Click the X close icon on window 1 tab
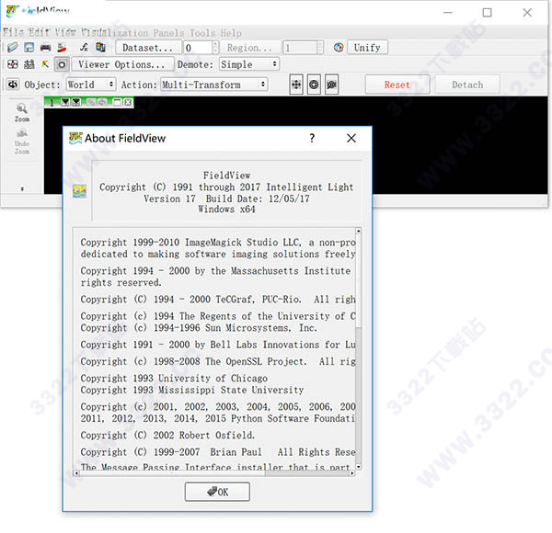The width and height of the screenshot is (552, 533). 128,102
